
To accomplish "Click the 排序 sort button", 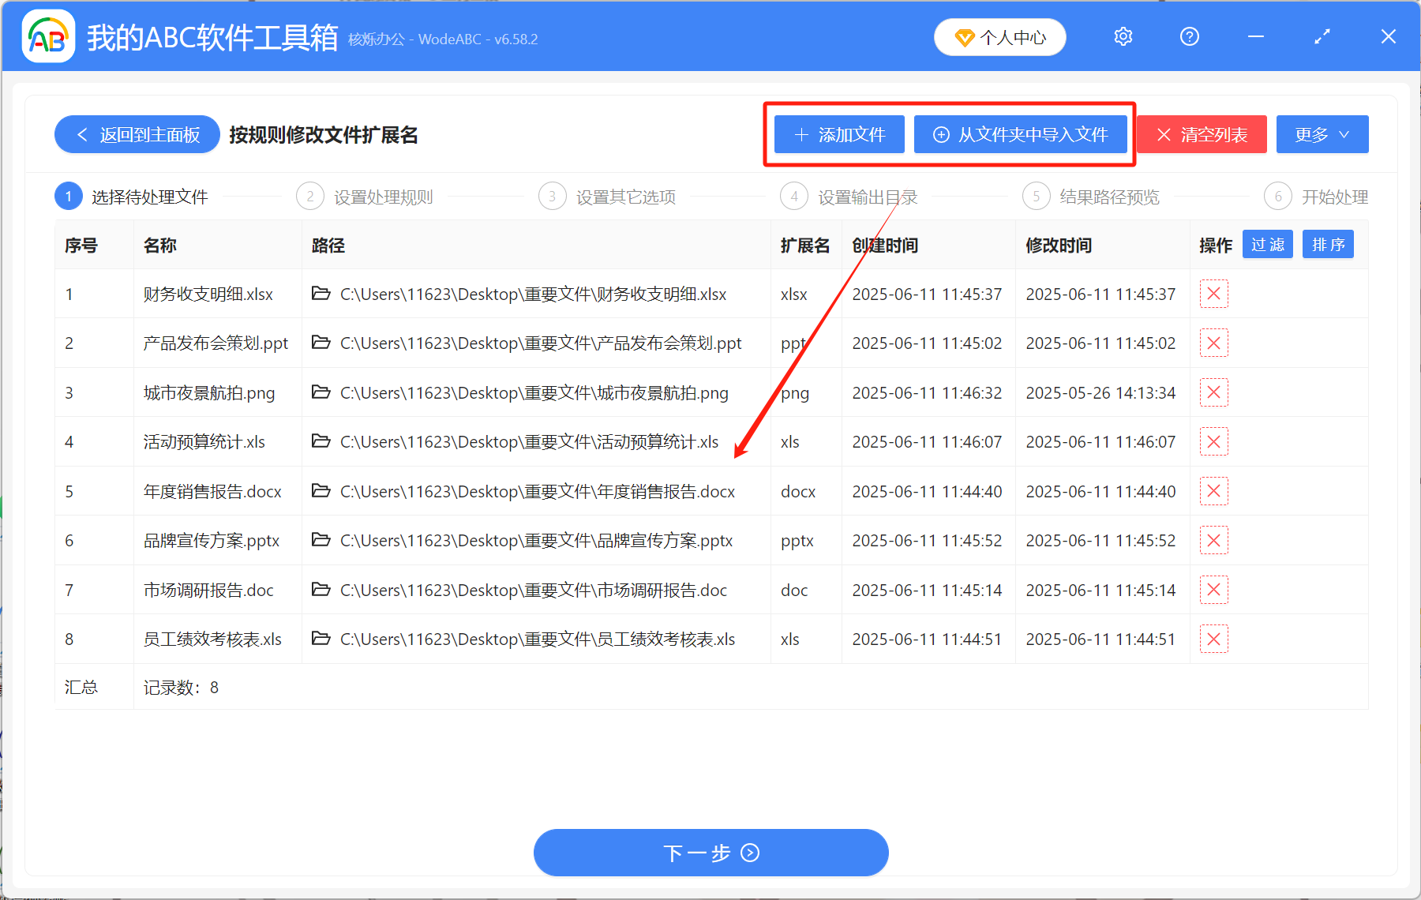I will (1329, 245).
